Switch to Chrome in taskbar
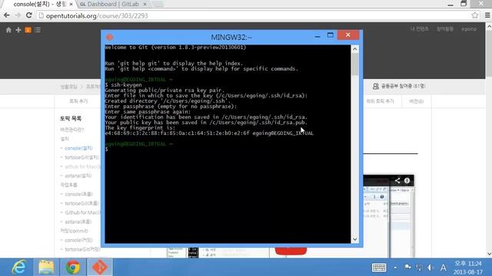 coord(73,268)
